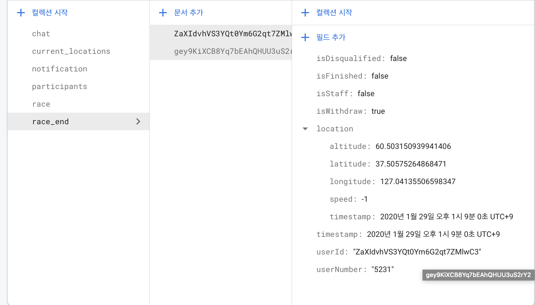Click chevron arrow on race_end row

(138, 121)
